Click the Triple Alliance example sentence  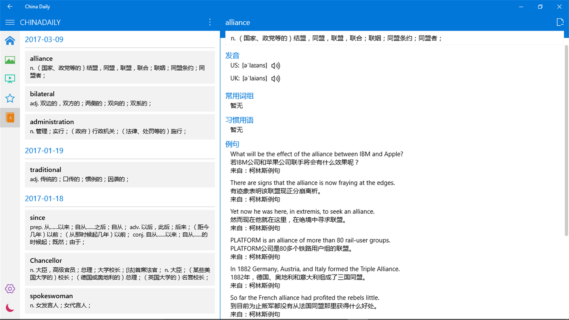315,269
